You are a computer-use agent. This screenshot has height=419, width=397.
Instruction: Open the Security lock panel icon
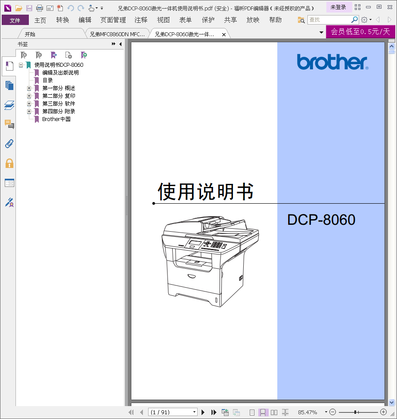9,163
